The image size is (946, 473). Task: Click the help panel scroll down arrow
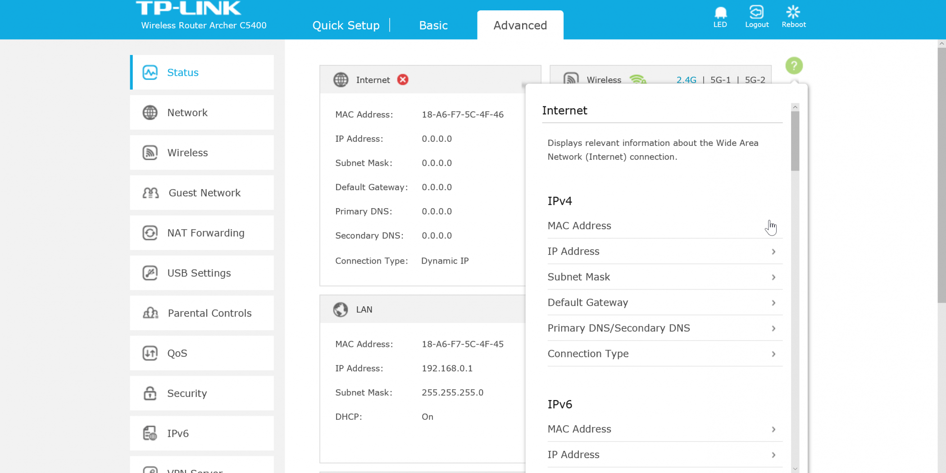pyautogui.click(x=795, y=468)
